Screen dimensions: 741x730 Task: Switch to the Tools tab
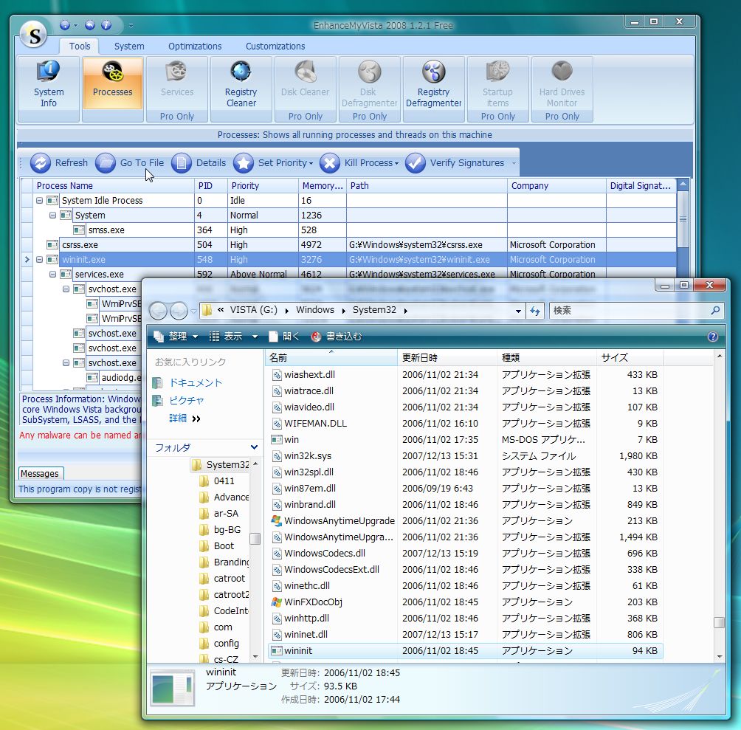[x=80, y=47]
